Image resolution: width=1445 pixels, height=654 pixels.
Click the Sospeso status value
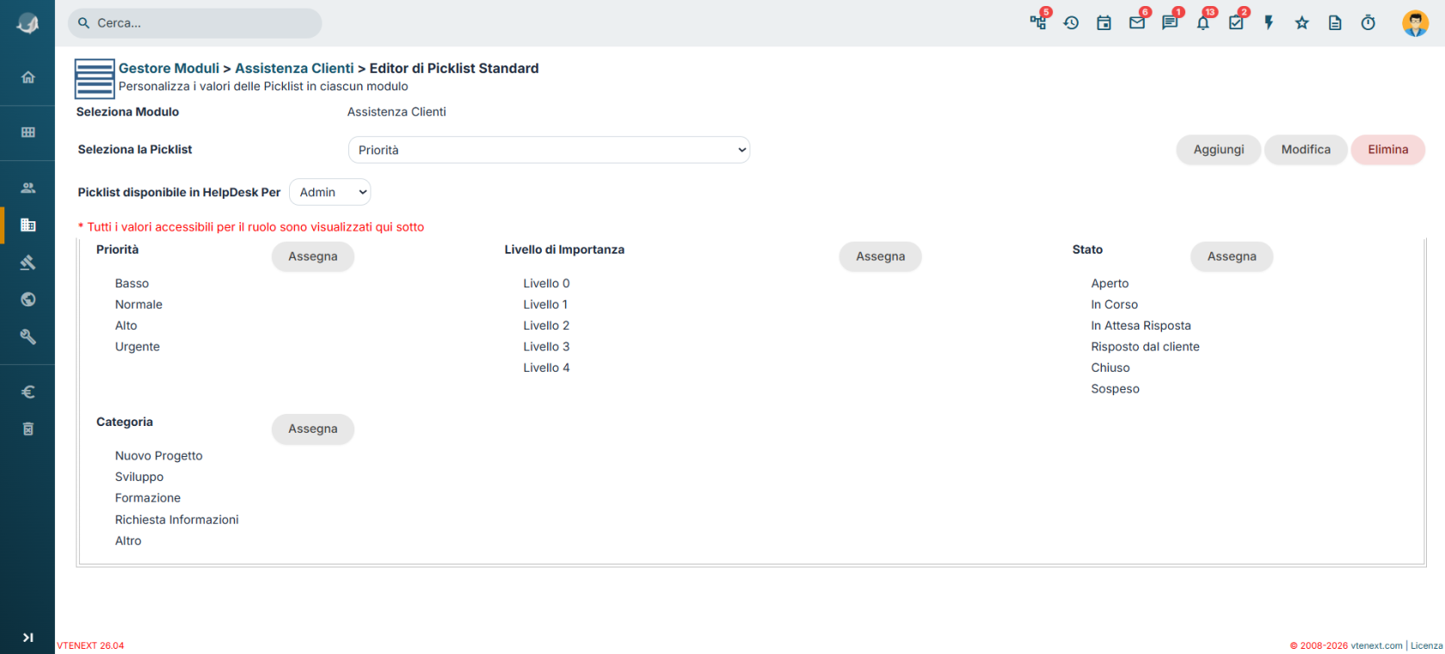(x=1115, y=389)
